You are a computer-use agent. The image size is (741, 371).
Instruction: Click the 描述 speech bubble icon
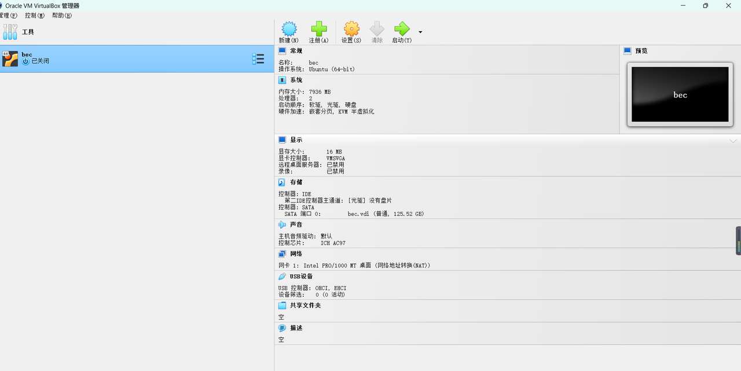(283, 328)
